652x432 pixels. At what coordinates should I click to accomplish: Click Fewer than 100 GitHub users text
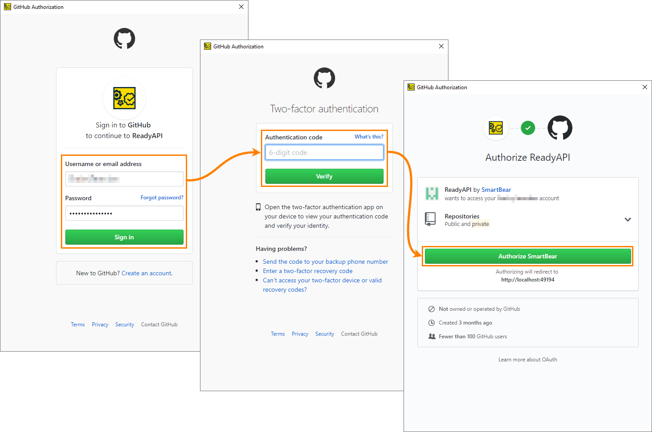pyautogui.click(x=473, y=337)
